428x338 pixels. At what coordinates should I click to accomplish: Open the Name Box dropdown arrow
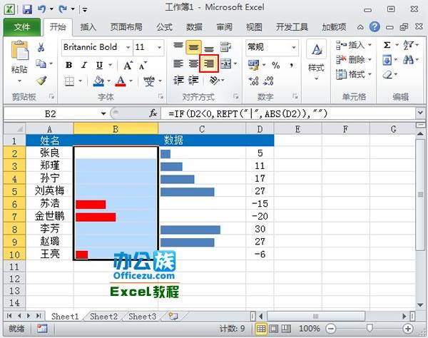coord(103,113)
